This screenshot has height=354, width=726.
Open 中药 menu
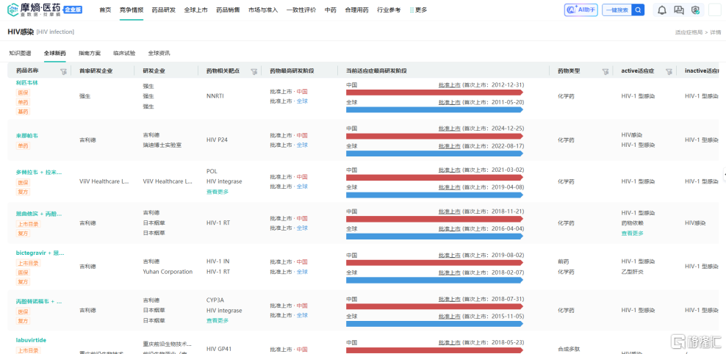[x=330, y=10]
